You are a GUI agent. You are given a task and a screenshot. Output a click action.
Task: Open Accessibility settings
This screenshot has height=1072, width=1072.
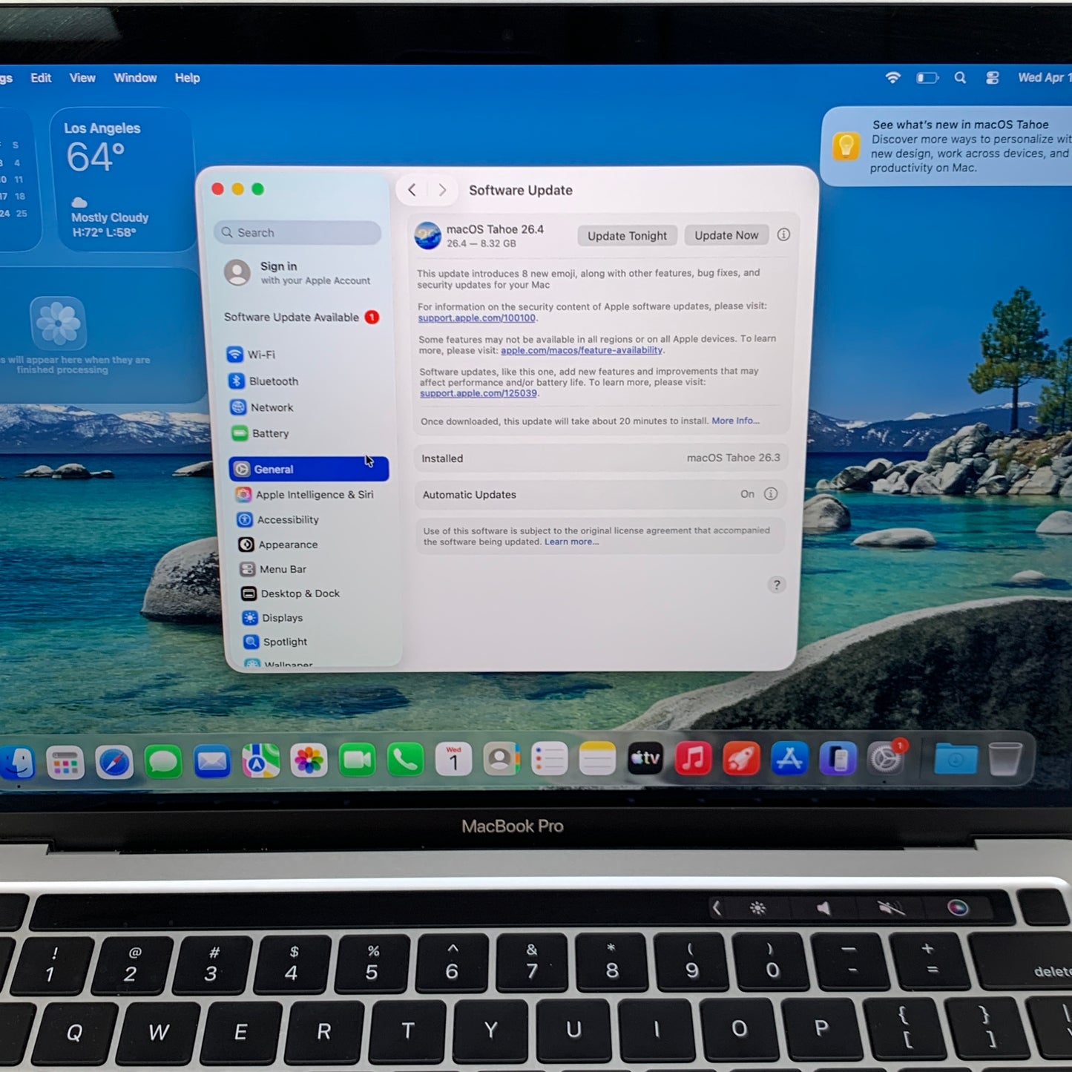tap(287, 519)
